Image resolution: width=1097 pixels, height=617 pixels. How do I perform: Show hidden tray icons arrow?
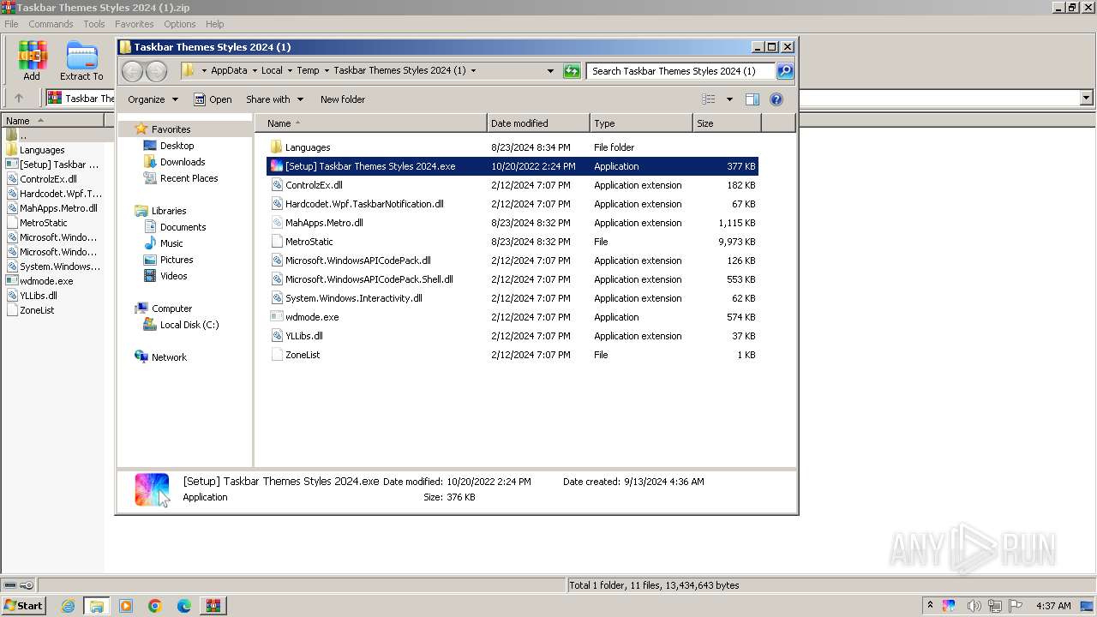(x=930, y=605)
